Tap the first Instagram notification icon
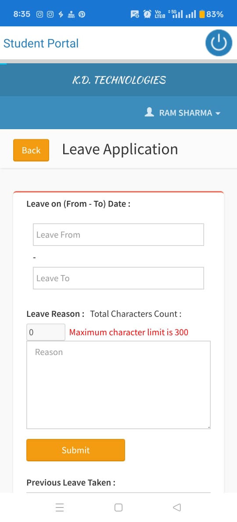Image resolution: width=237 pixels, height=522 pixels. pos(39,14)
